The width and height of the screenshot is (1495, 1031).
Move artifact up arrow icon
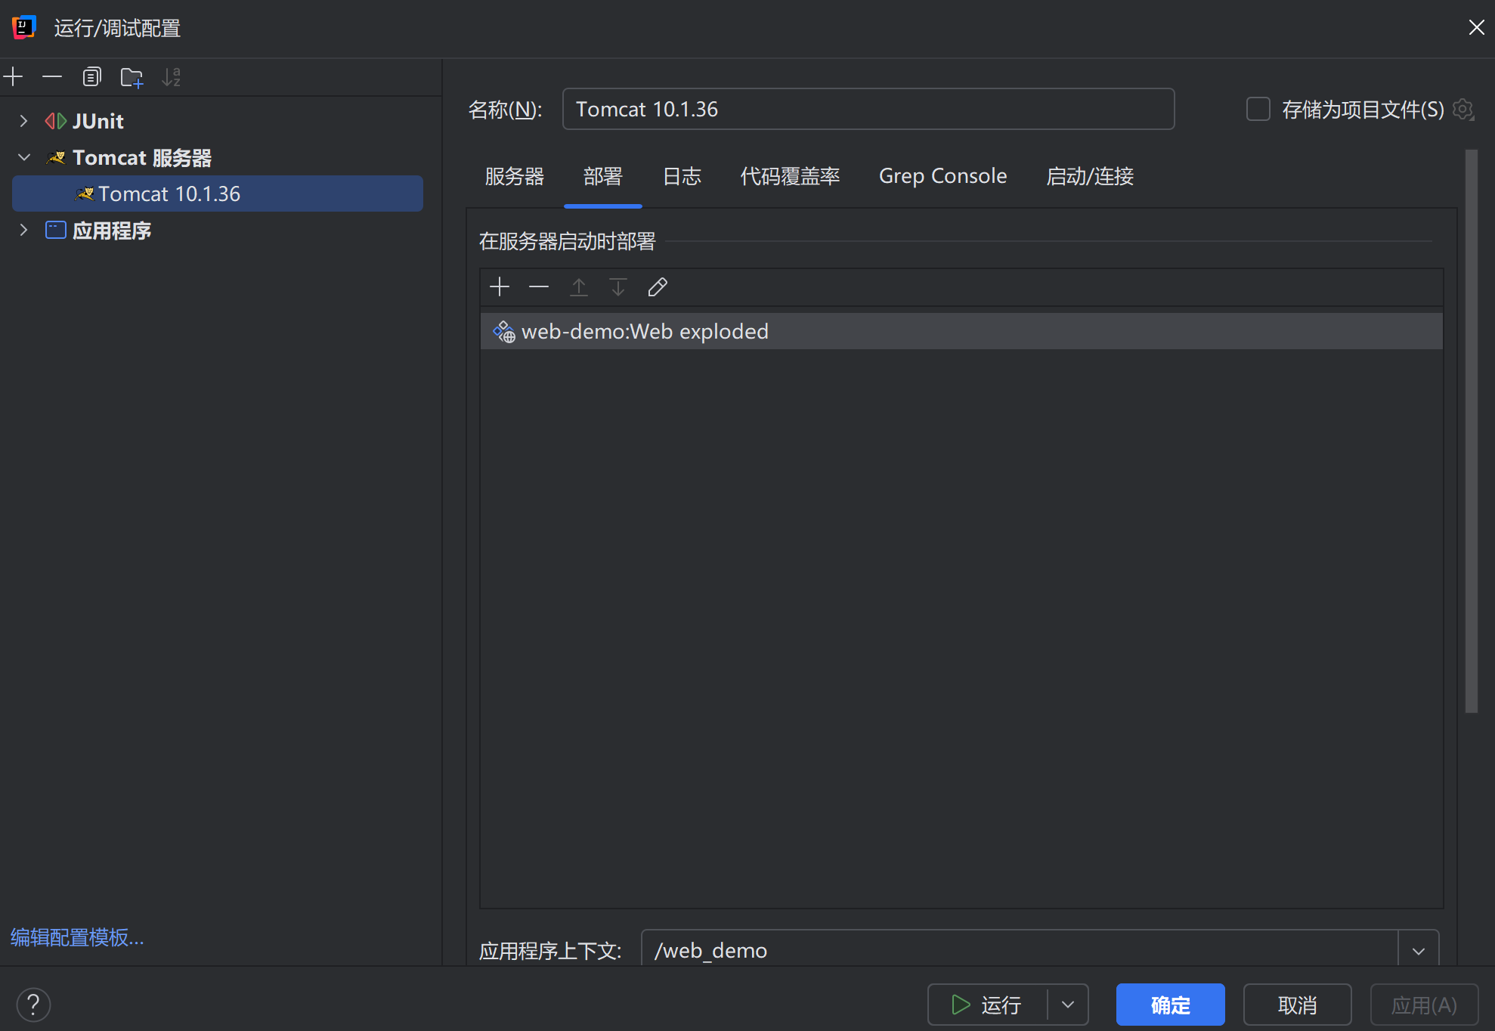tap(579, 286)
